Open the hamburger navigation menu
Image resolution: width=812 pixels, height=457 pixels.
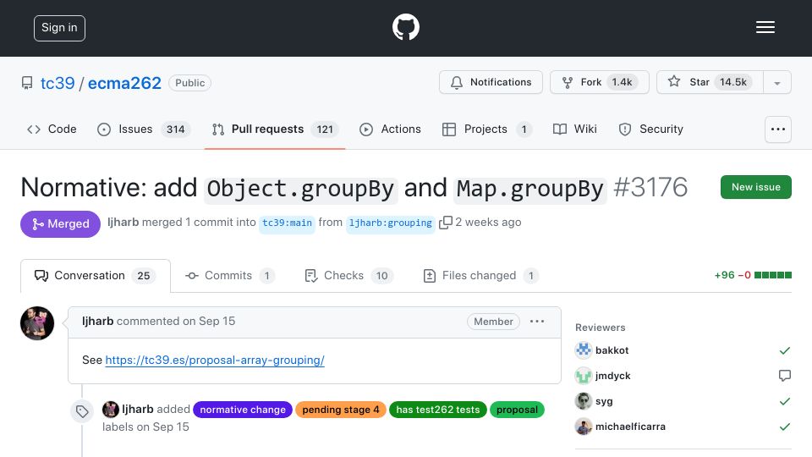765,27
